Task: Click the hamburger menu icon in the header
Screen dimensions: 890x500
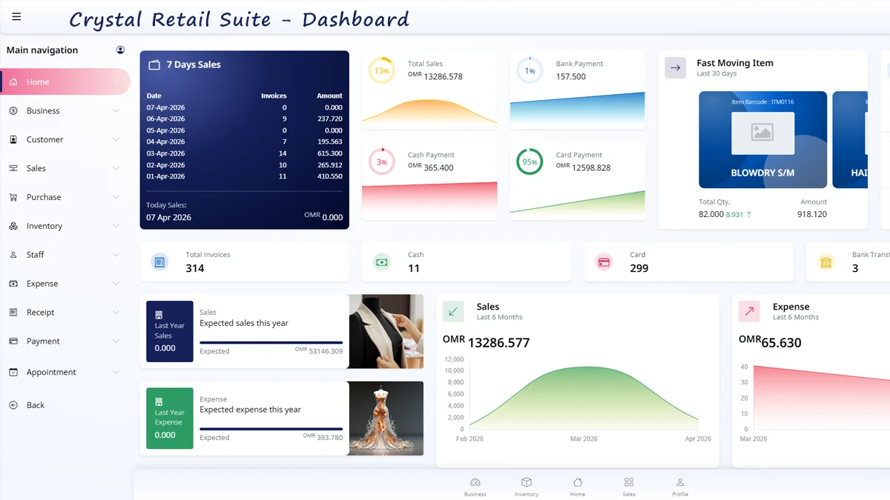Action: 16,16
